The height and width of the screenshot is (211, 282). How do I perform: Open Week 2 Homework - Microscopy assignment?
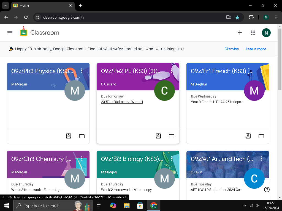coord(126,190)
